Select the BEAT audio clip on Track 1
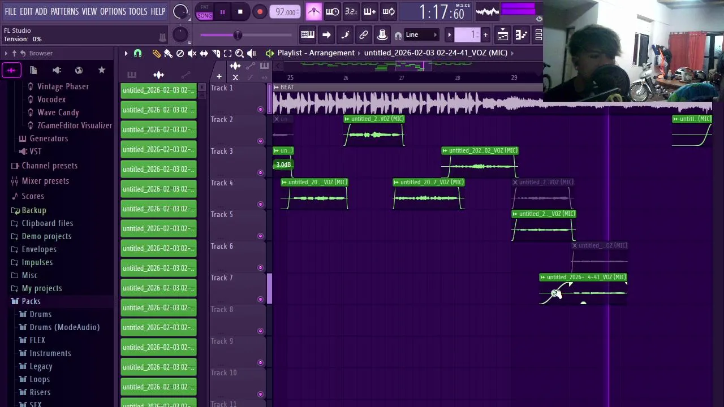Screen dimensions: 724x407 407,100
